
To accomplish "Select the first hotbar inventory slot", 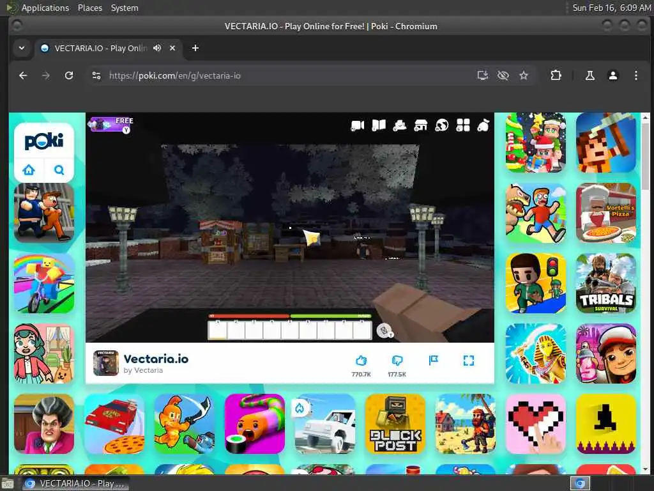I will pyautogui.click(x=218, y=331).
